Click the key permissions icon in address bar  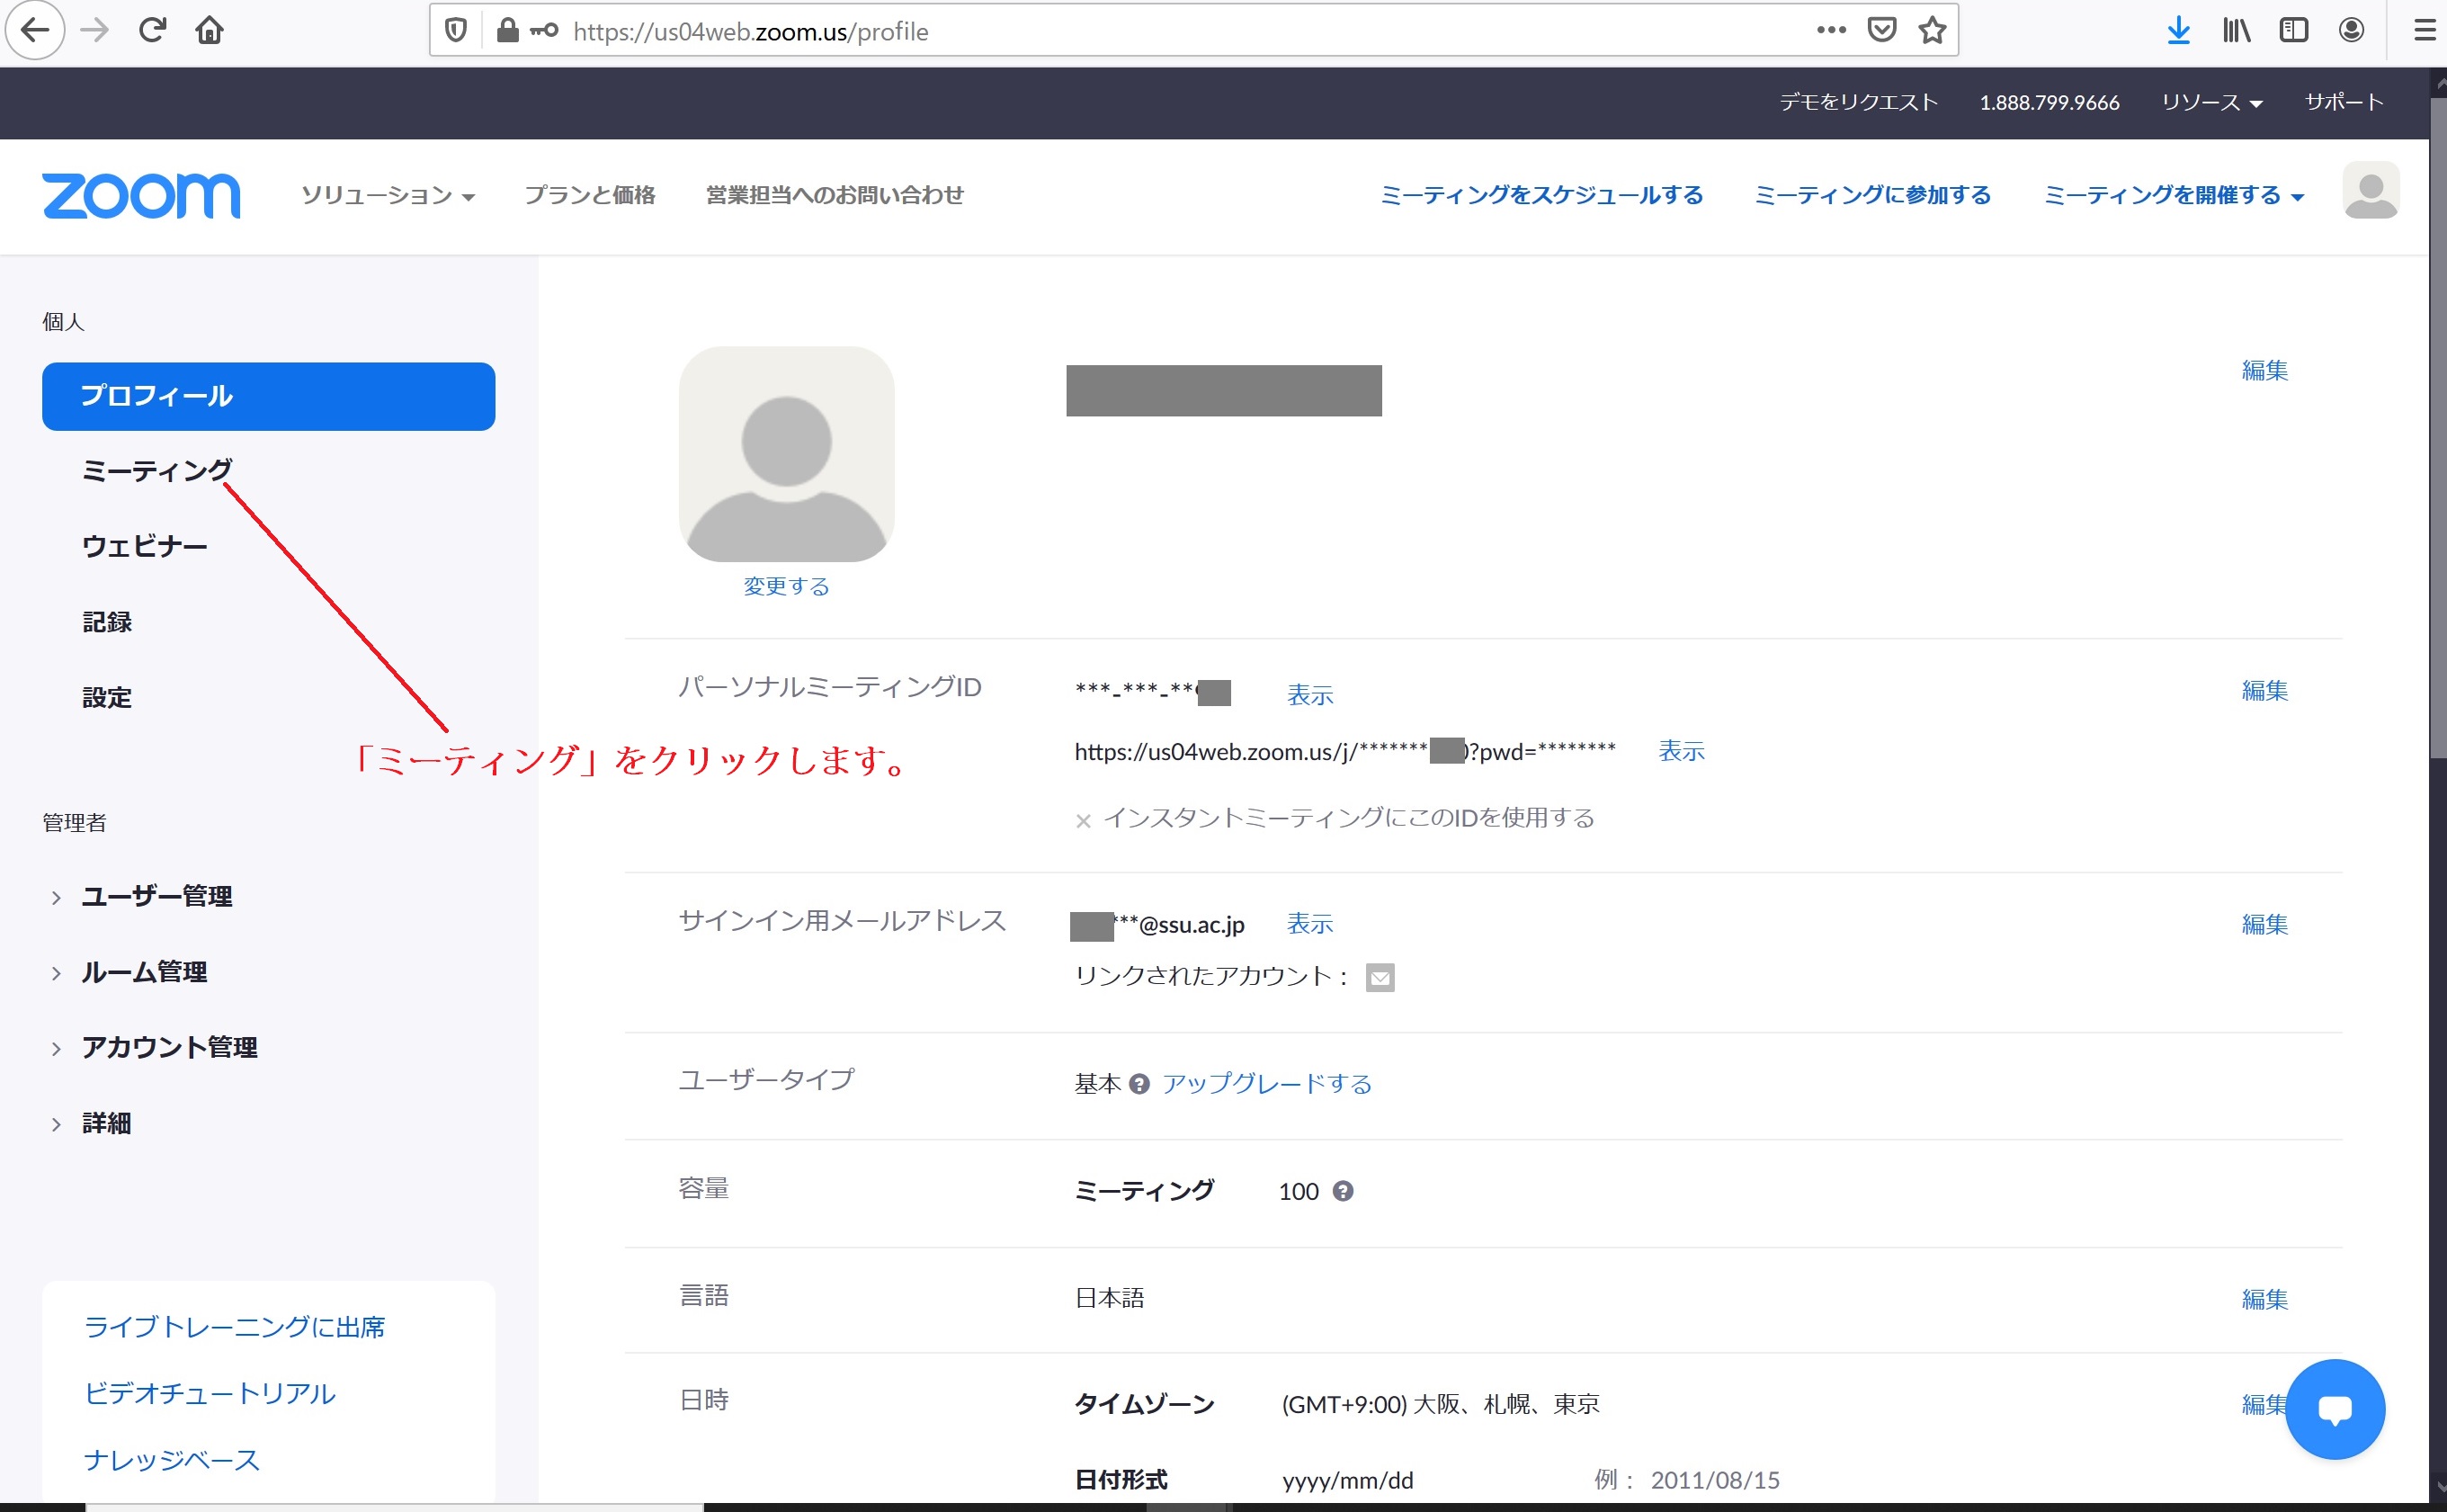click(545, 31)
